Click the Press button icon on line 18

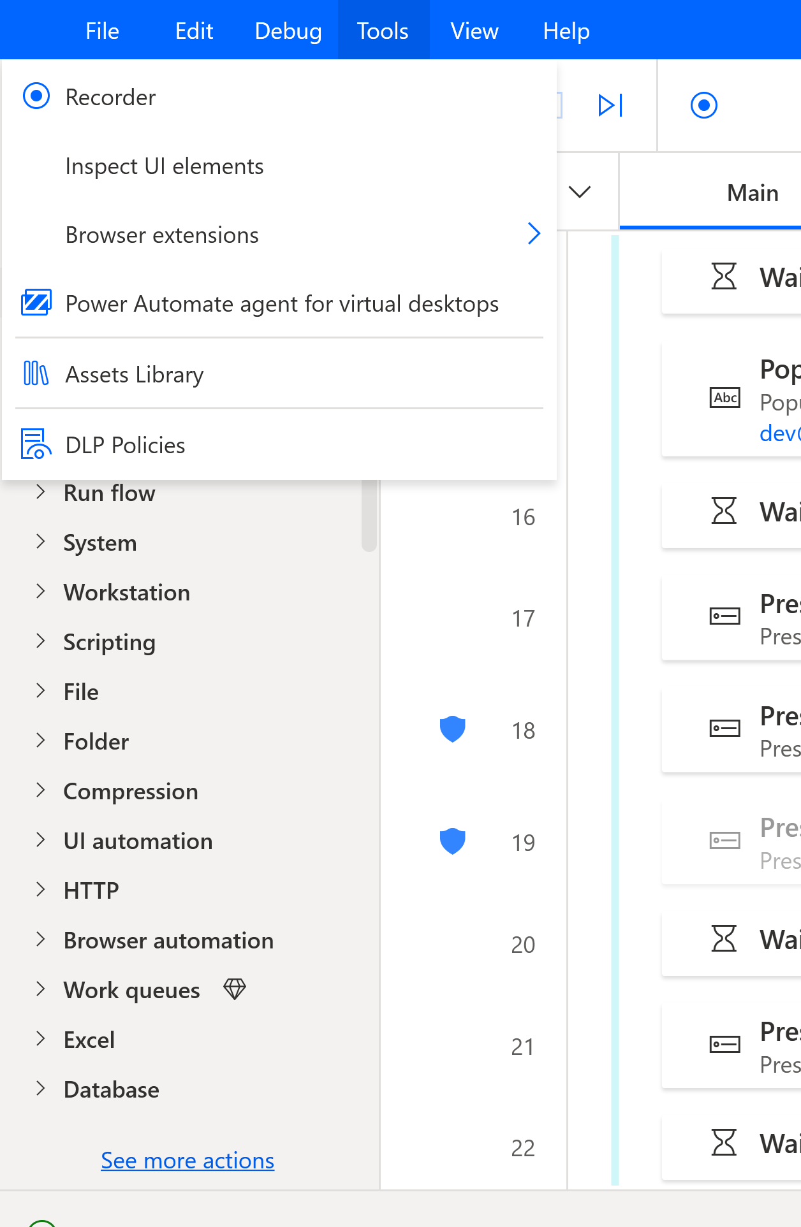725,728
